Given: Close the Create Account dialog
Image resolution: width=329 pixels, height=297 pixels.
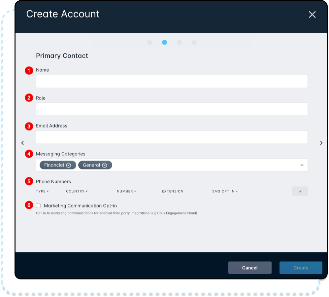Looking at the screenshot, I should 312,15.
